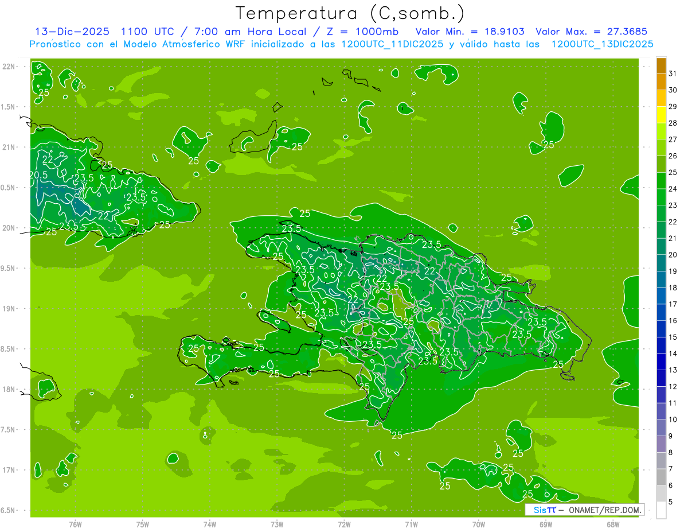Click the "17N" latitude axis label
The height and width of the screenshot is (532, 688).
pos(9,470)
